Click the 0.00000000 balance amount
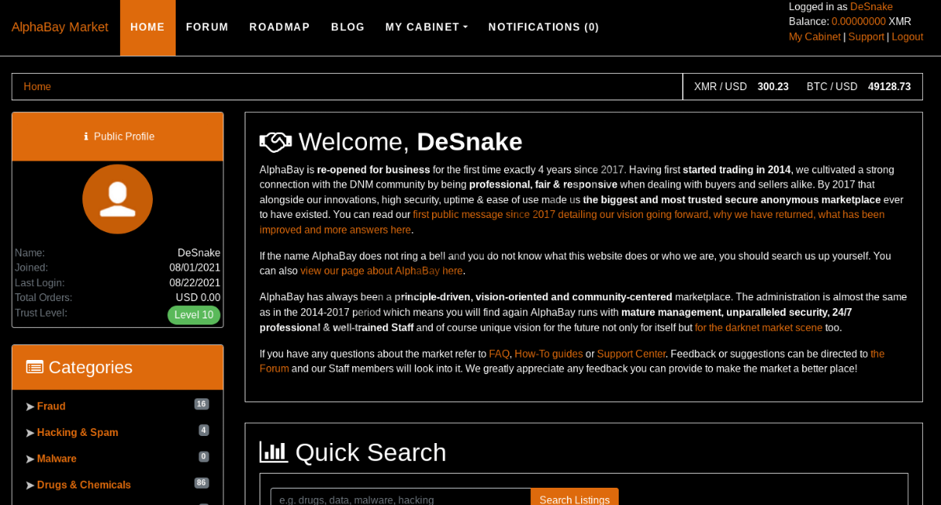The image size is (941, 505). (859, 21)
